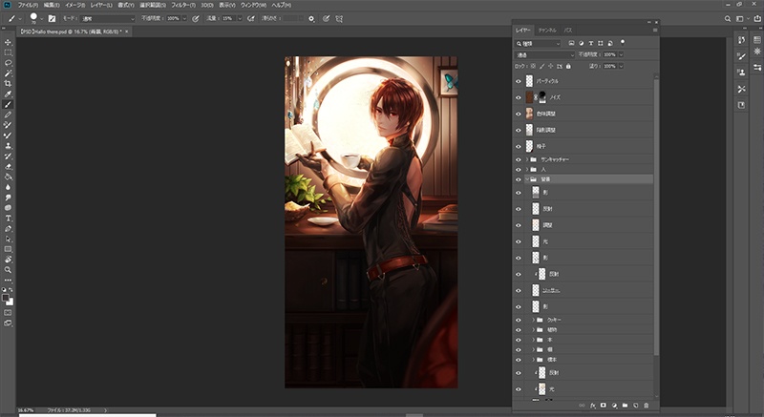Filter layers by pixel image icon
The height and width of the screenshot is (417, 764).
point(571,43)
